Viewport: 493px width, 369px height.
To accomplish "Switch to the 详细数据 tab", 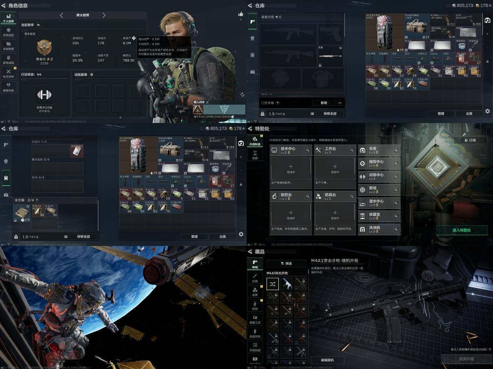I will point(8,46).
